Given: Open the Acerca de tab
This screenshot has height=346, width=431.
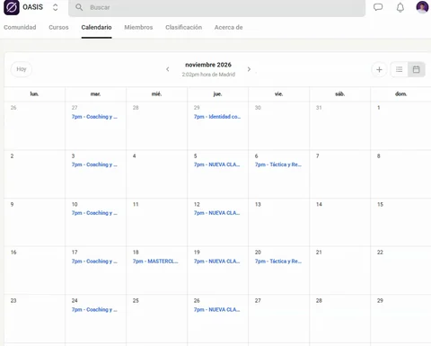Looking at the screenshot, I should click(x=228, y=27).
